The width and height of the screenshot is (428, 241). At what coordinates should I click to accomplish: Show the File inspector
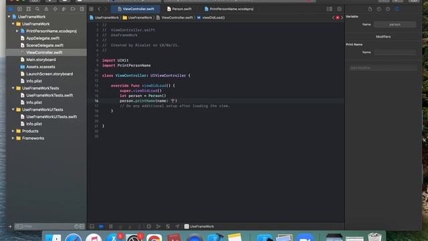370,9
